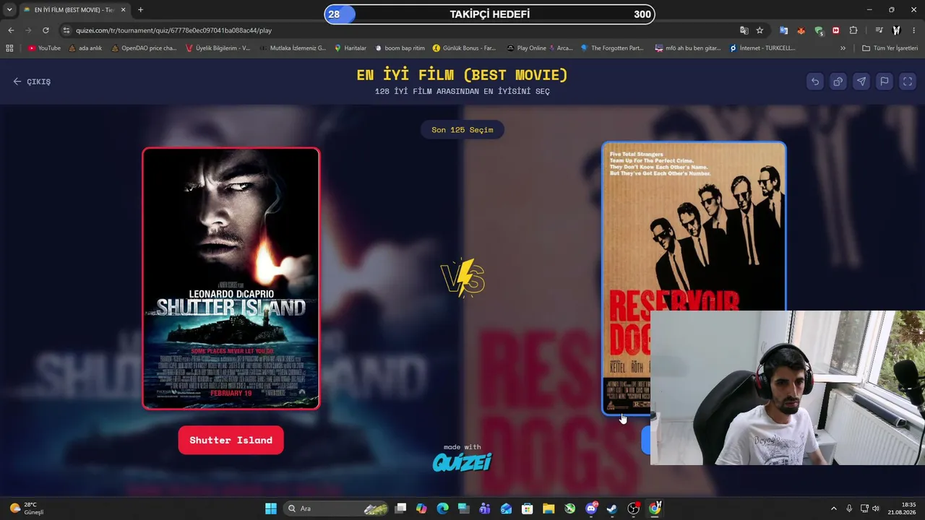Open the Play Online bookmark
This screenshot has width=925, height=520.
539,48
